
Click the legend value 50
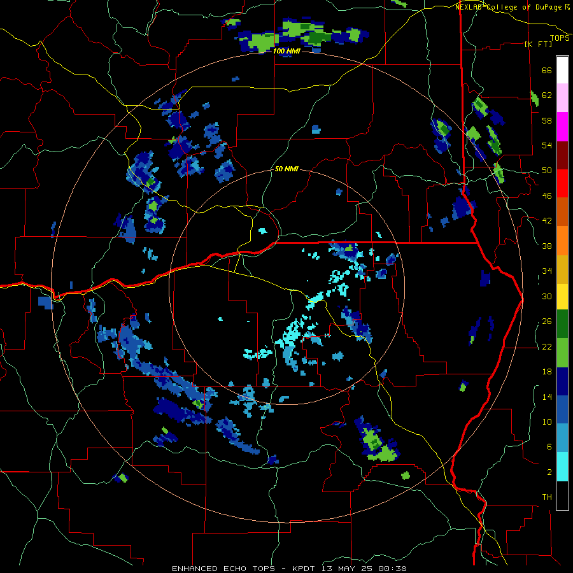pos(547,171)
